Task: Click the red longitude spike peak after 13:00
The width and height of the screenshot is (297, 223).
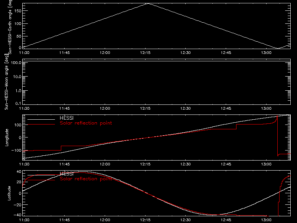Action: [277, 116]
